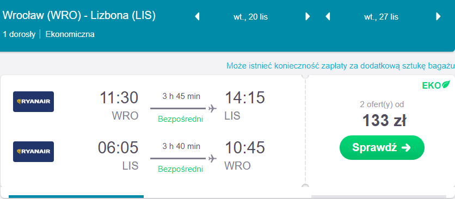Click the Wrocław (WRO) - Lizbona (LIS) route title
This screenshot has width=455, height=199.
coord(79,16)
